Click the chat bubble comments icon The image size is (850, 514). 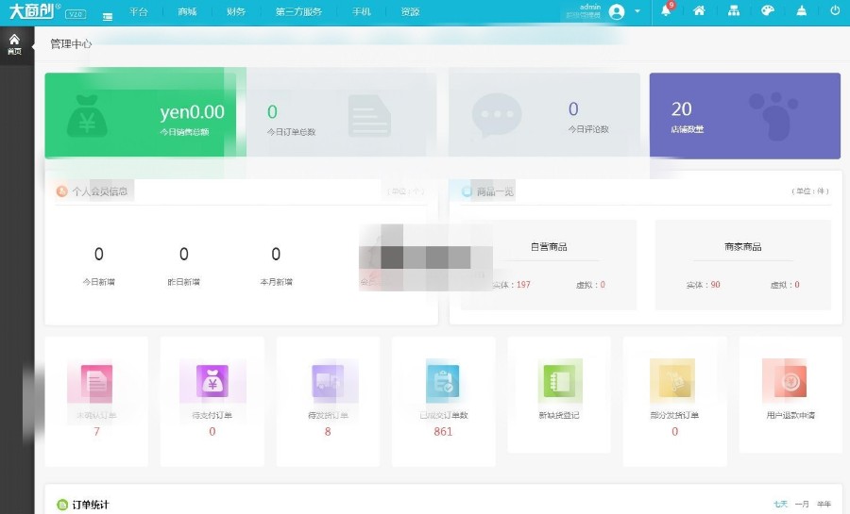497,115
